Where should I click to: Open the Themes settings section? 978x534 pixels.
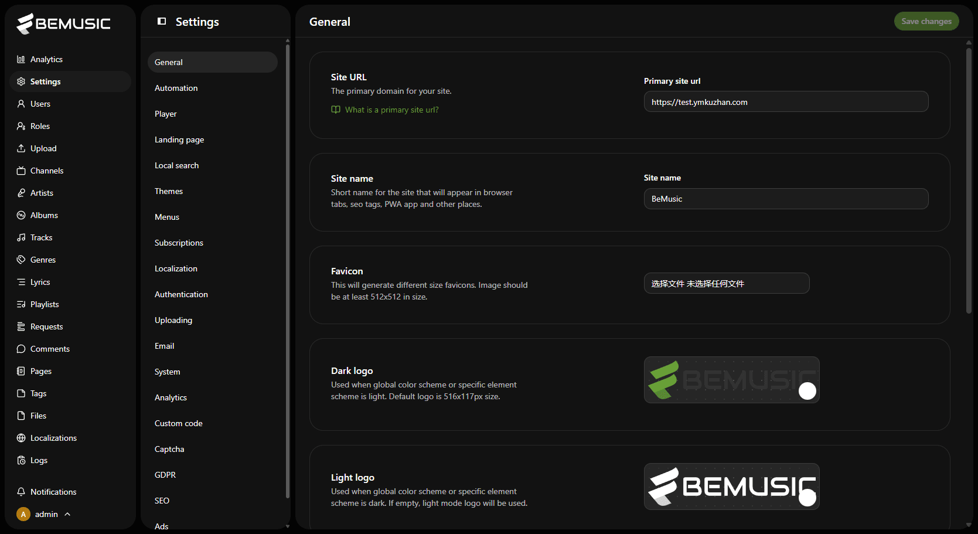click(213, 191)
